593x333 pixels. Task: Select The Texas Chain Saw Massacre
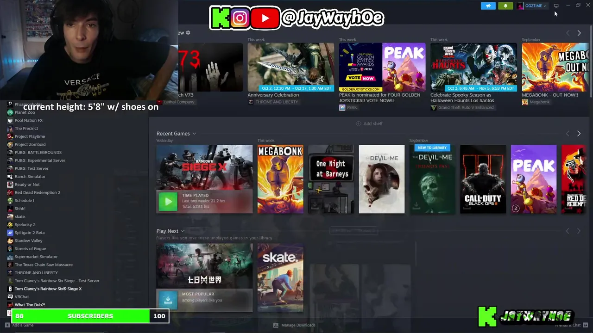pyautogui.click(x=44, y=265)
